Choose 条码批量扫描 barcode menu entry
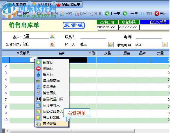This screenshot has height=133, width=170. click(52, 99)
